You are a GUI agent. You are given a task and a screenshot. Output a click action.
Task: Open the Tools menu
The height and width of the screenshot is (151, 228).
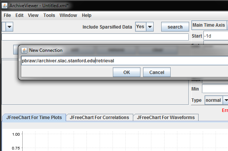pos(49,15)
